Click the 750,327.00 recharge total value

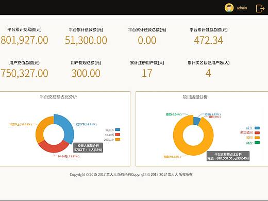pos(24,73)
